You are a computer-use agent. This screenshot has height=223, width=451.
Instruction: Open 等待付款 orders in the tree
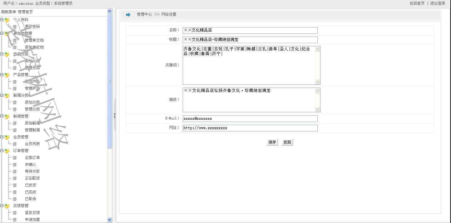pyautogui.click(x=32, y=171)
